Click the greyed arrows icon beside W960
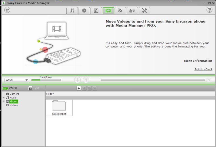Screen dimensions: 216x147 tap(37, 89)
